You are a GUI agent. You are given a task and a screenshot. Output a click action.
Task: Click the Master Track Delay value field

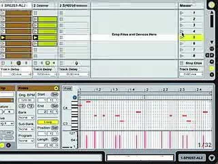pyautogui.click(x=191, y=74)
